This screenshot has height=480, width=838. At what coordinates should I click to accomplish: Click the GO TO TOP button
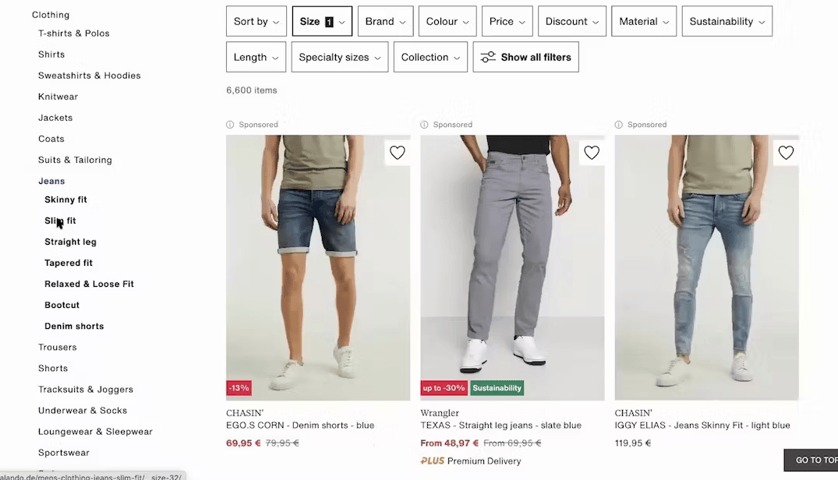[814, 460]
